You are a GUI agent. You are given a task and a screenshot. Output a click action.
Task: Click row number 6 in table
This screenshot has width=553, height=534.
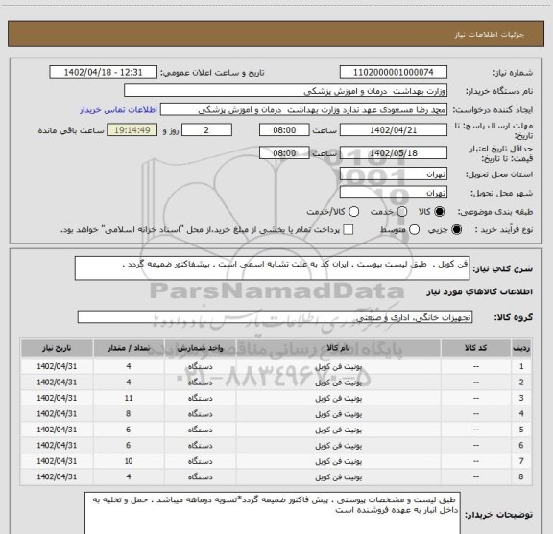[x=521, y=445]
